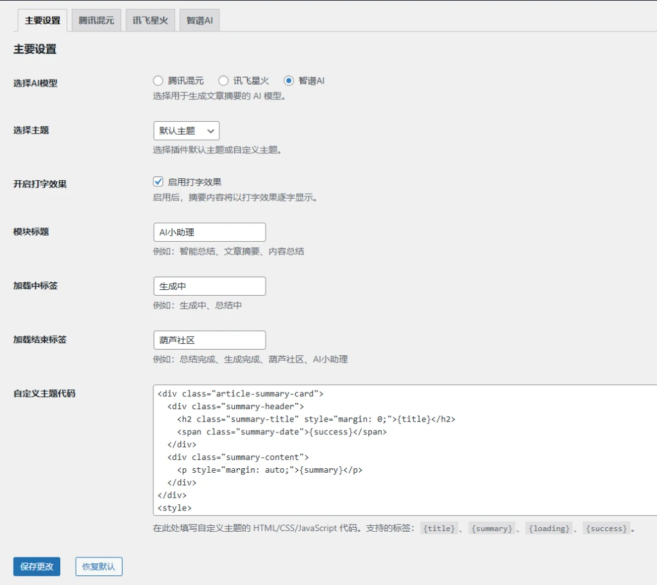This screenshot has width=657, height=585.
Task: Open the 默认主题 theme dropdown
Action: pos(187,131)
